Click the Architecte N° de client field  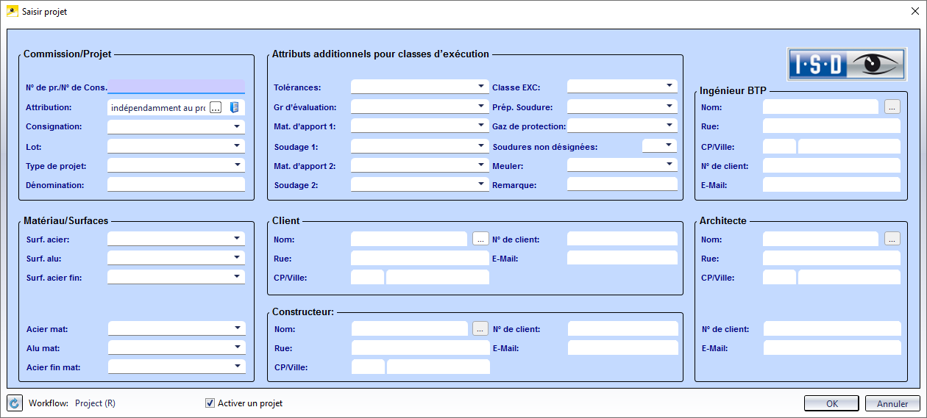(832, 328)
